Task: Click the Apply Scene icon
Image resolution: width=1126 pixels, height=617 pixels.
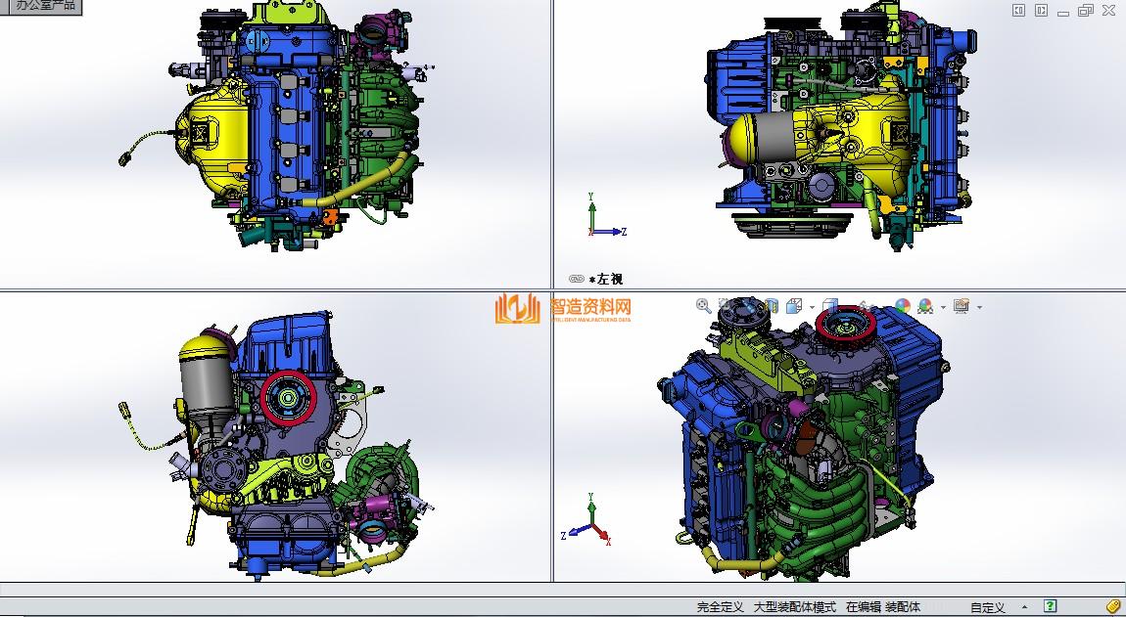Action: 925,307
